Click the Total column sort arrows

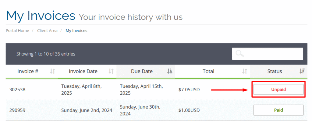245,71
